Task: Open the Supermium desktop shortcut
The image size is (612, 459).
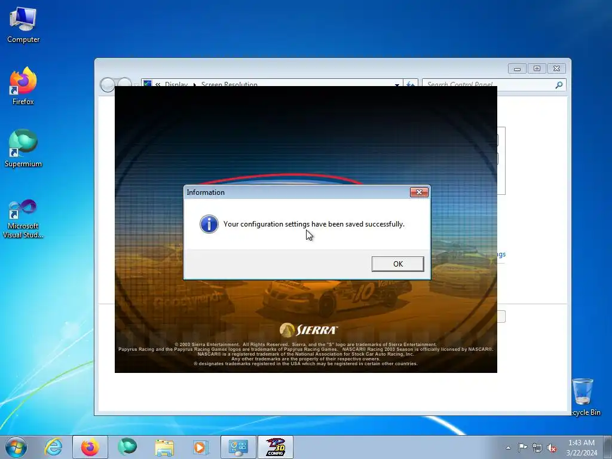Action: point(23,148)
